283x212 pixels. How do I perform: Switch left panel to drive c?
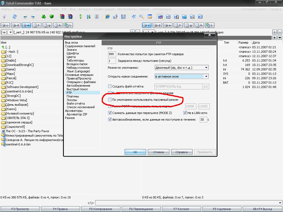click(x=5, y=25)
